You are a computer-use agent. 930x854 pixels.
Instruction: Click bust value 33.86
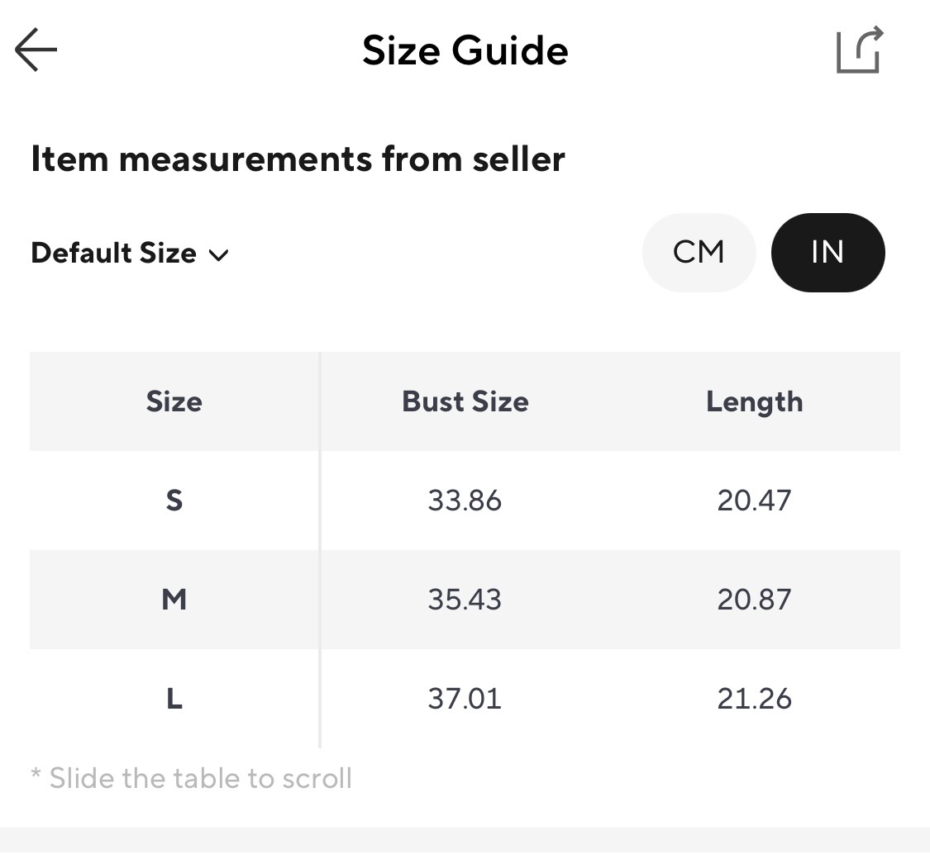point(465,501)
